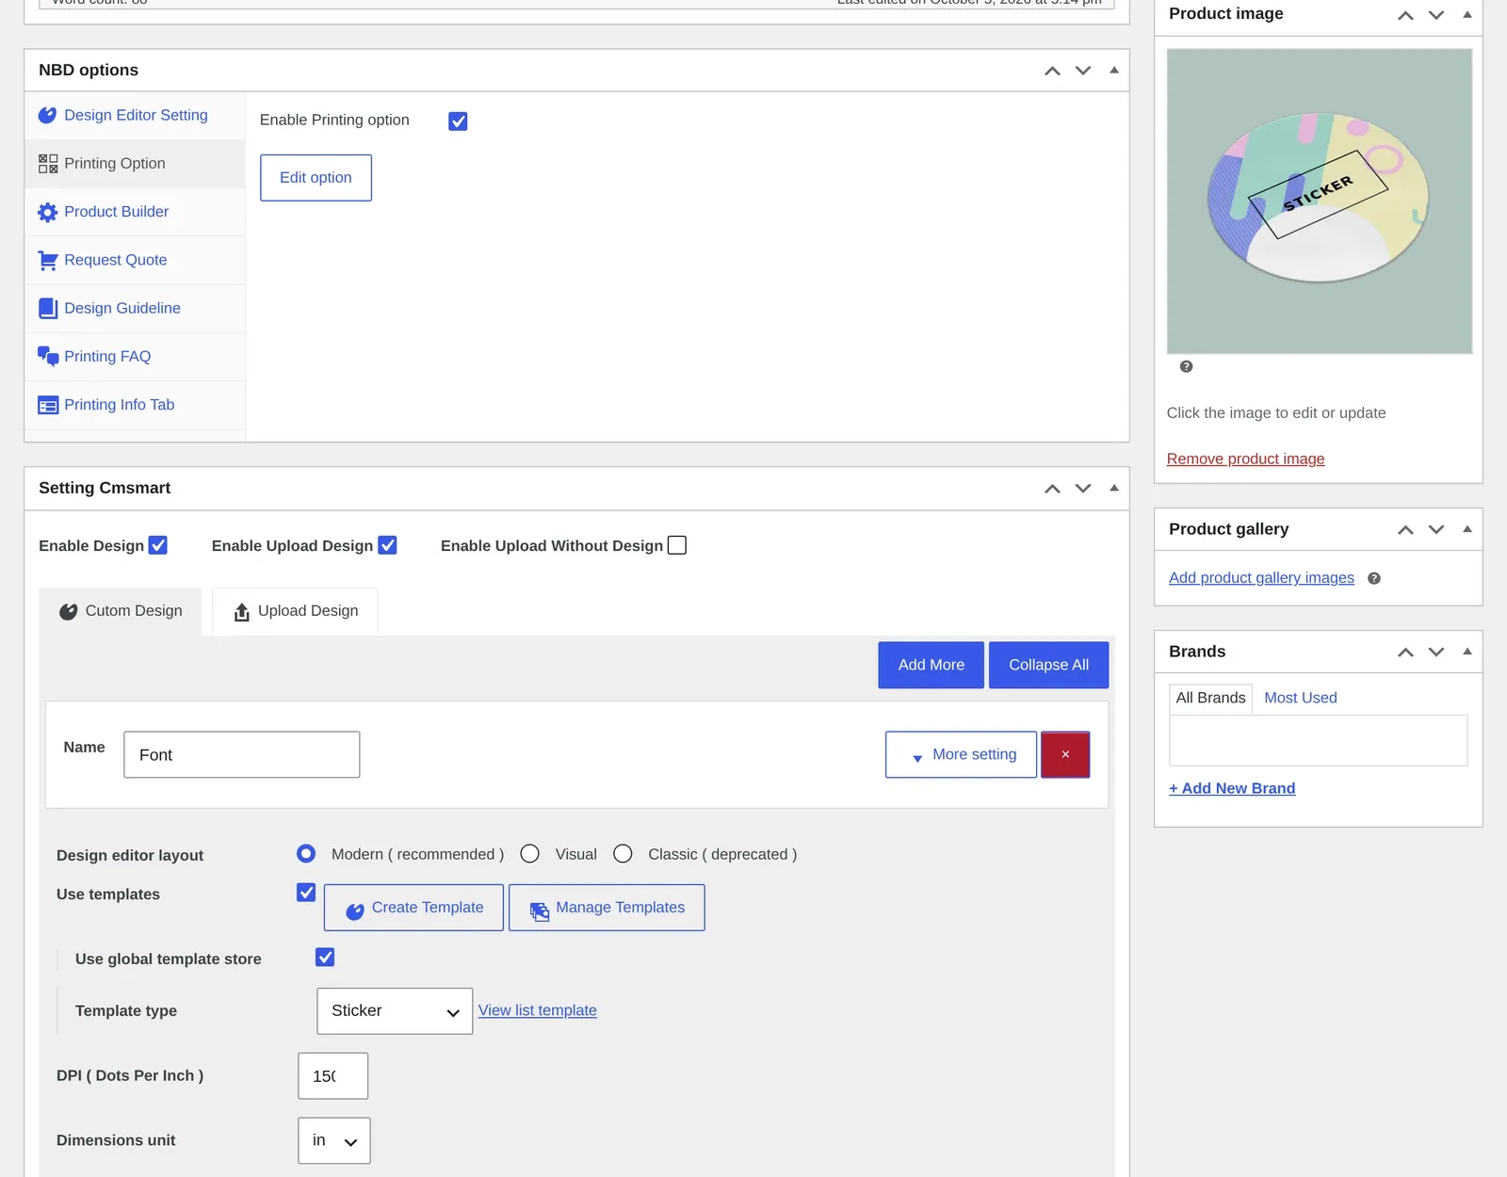Collapse the Setting Cmsmart panel

pyautogui.click(x=1114, y=488)
